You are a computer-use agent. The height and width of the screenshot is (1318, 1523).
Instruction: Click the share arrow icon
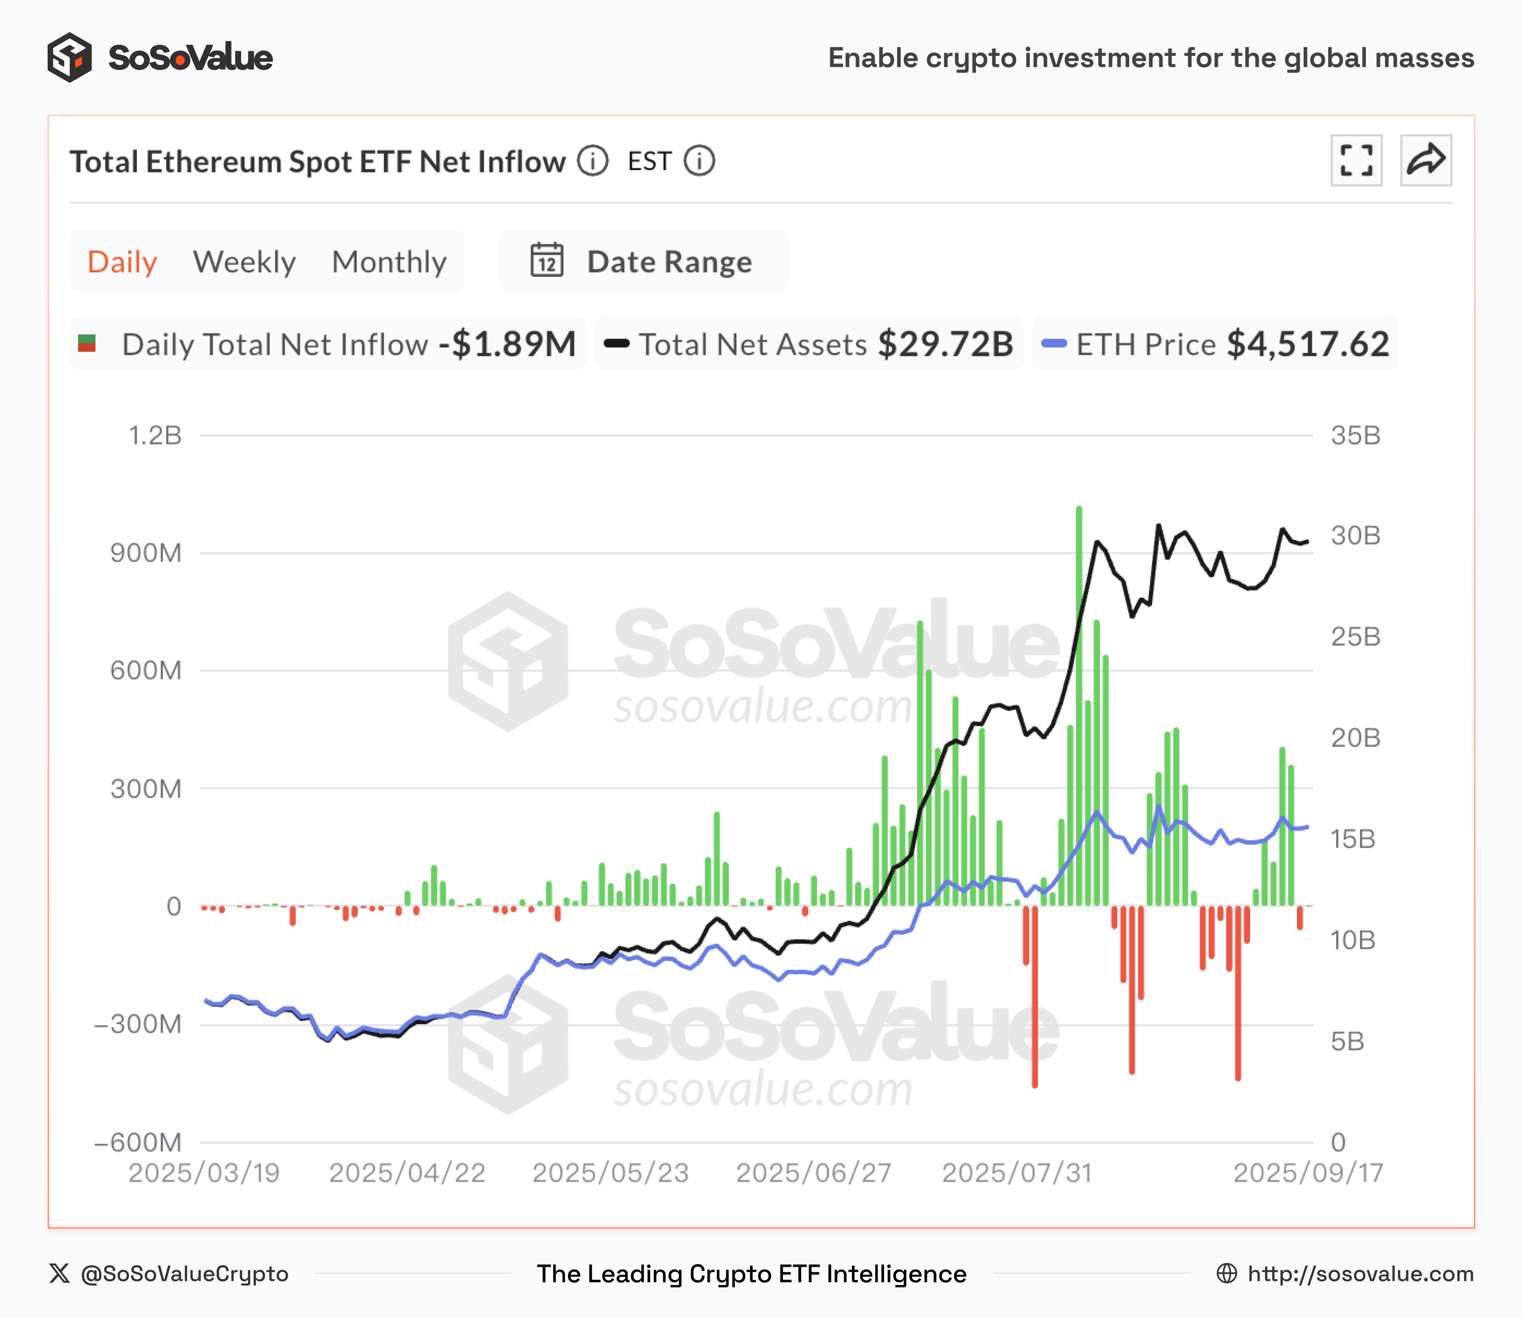click(x=1425, y=160)
